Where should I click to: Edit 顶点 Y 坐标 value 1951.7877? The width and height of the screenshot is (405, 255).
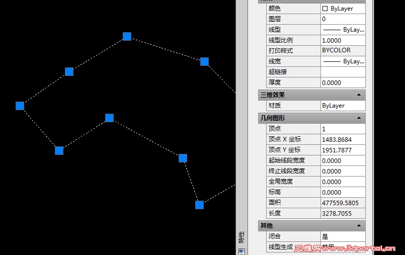tap(343, 150)
